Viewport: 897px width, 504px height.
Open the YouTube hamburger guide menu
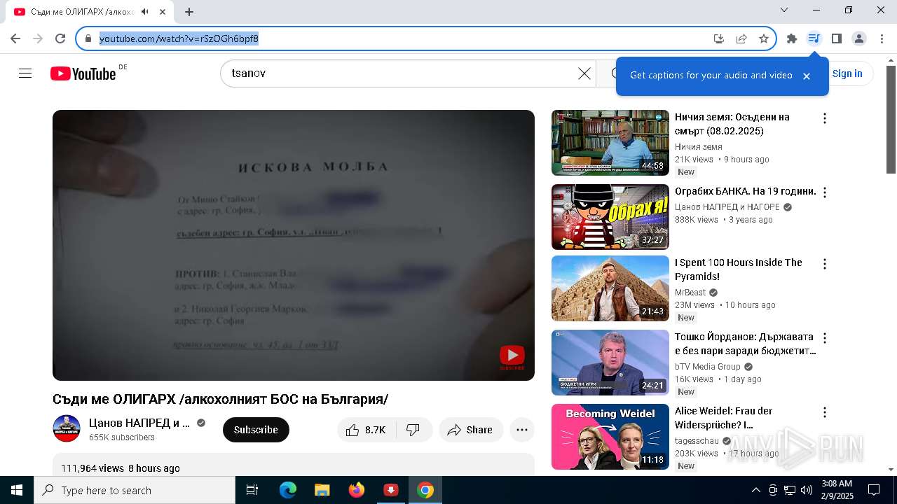25,73
